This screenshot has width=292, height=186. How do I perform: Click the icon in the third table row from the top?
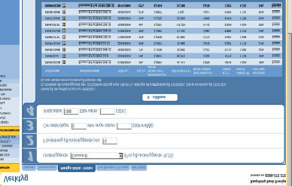(64, 18)
